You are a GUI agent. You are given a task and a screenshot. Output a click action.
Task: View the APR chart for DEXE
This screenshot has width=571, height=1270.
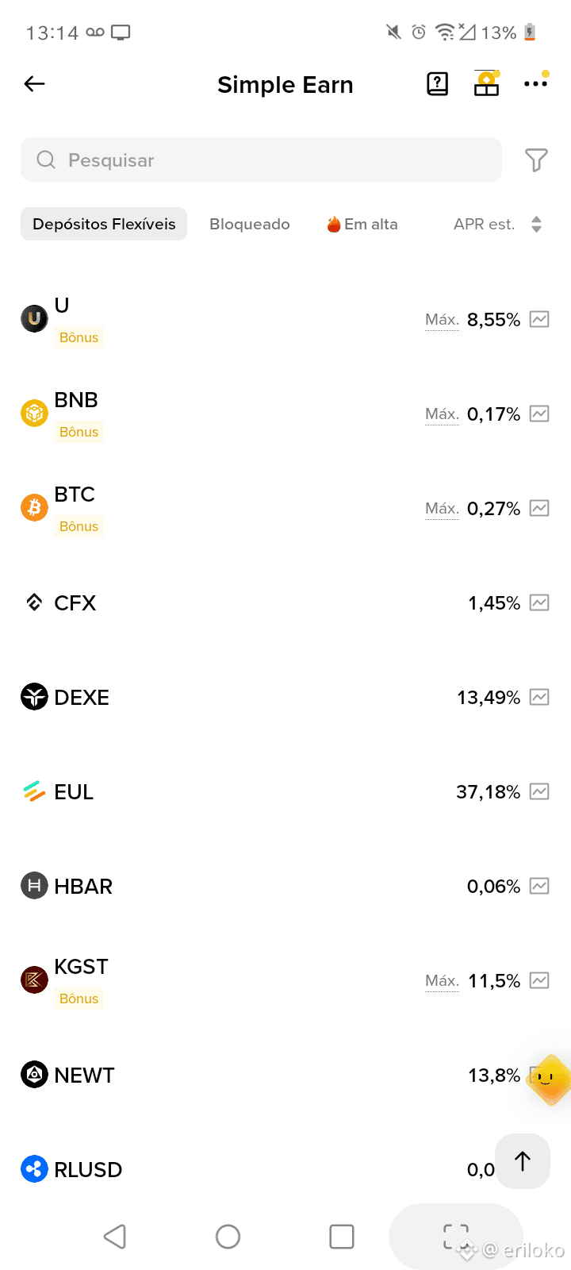(x=539, y=697)
